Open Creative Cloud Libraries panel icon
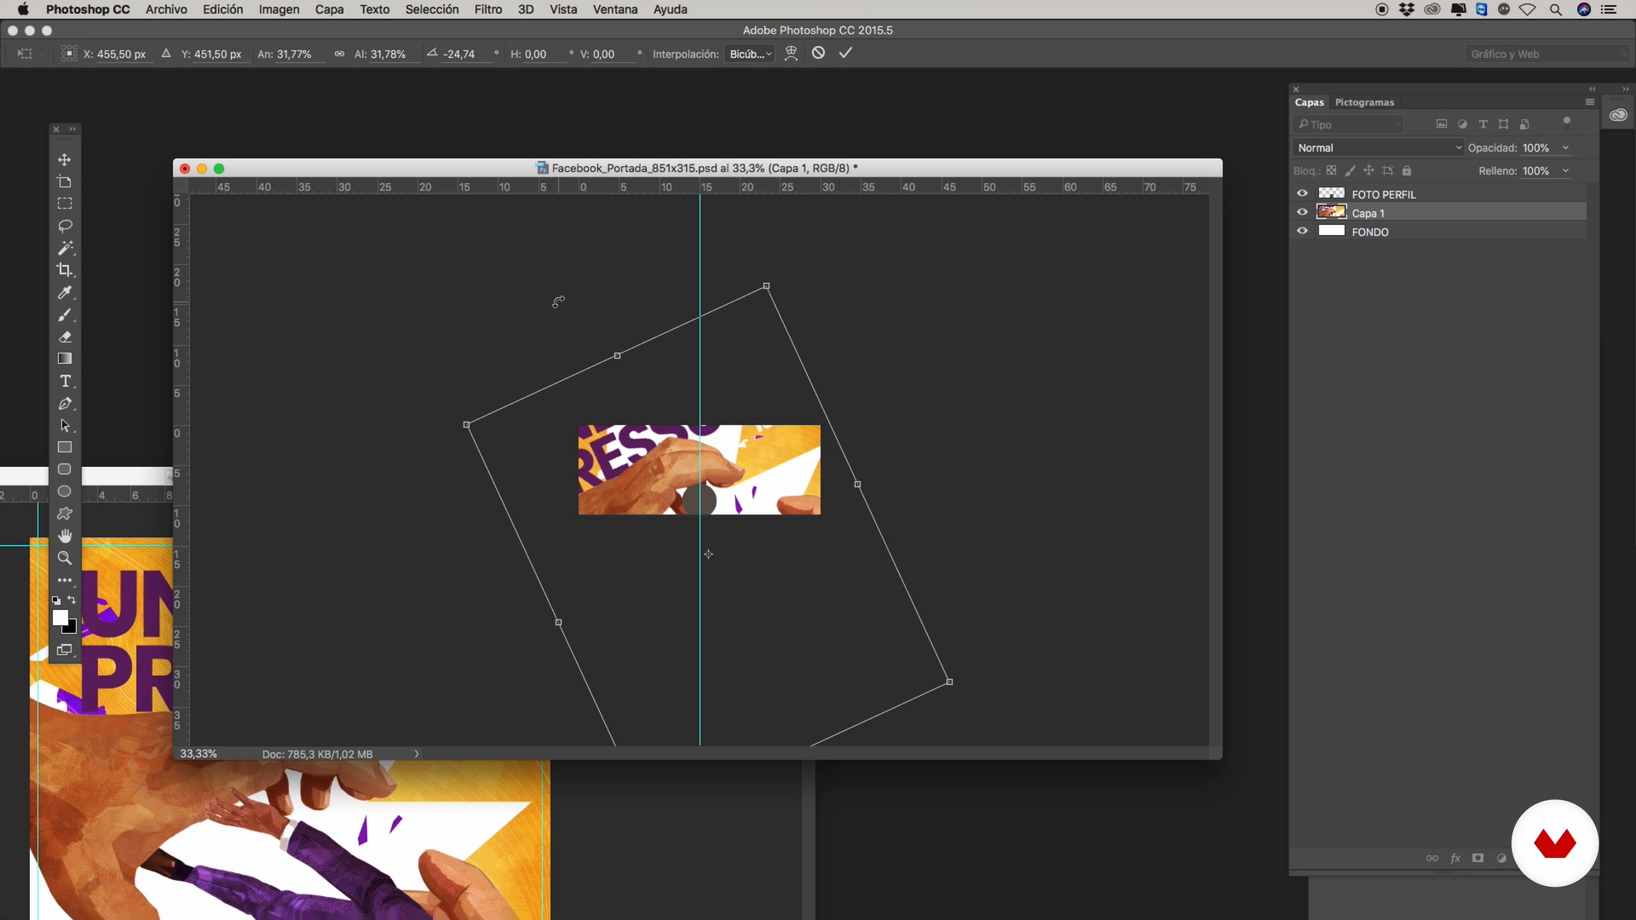This screenshot has height=920, width=1636. coord(1618,115)
